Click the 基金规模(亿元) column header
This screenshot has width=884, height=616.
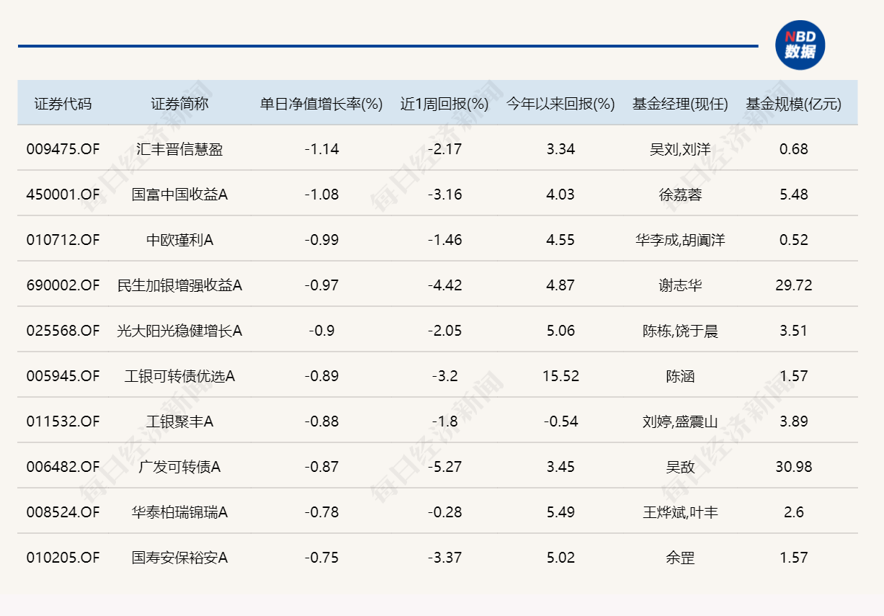pos(793,104)
